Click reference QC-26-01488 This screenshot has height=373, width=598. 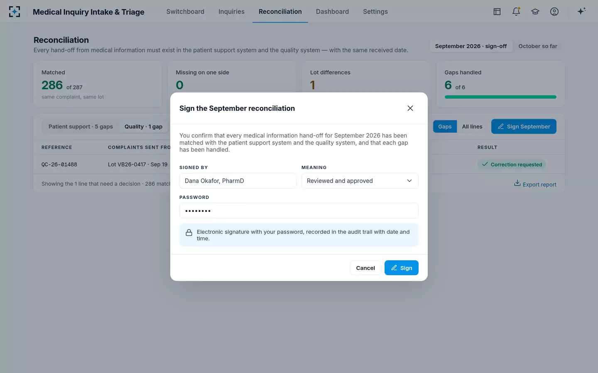pos(59,165)
